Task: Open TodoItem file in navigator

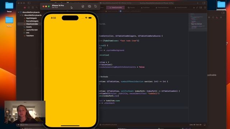Action: point(30,36)
